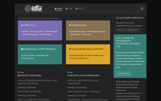Click the Weiterlesen button
This screenshot has height=101, width=161.
[123, 74]
